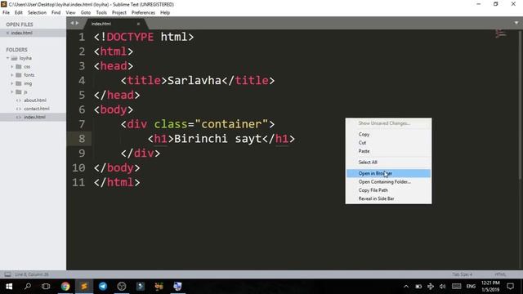Go to previous tab arrow
The width and height of the screenshot is (523, 294).
click(x=72, y=23)
